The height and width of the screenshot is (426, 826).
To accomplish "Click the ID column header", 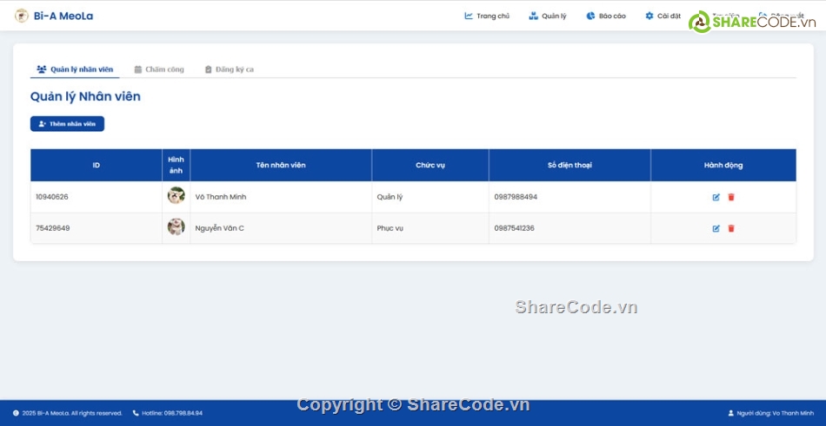I will (x=96, y=165).
